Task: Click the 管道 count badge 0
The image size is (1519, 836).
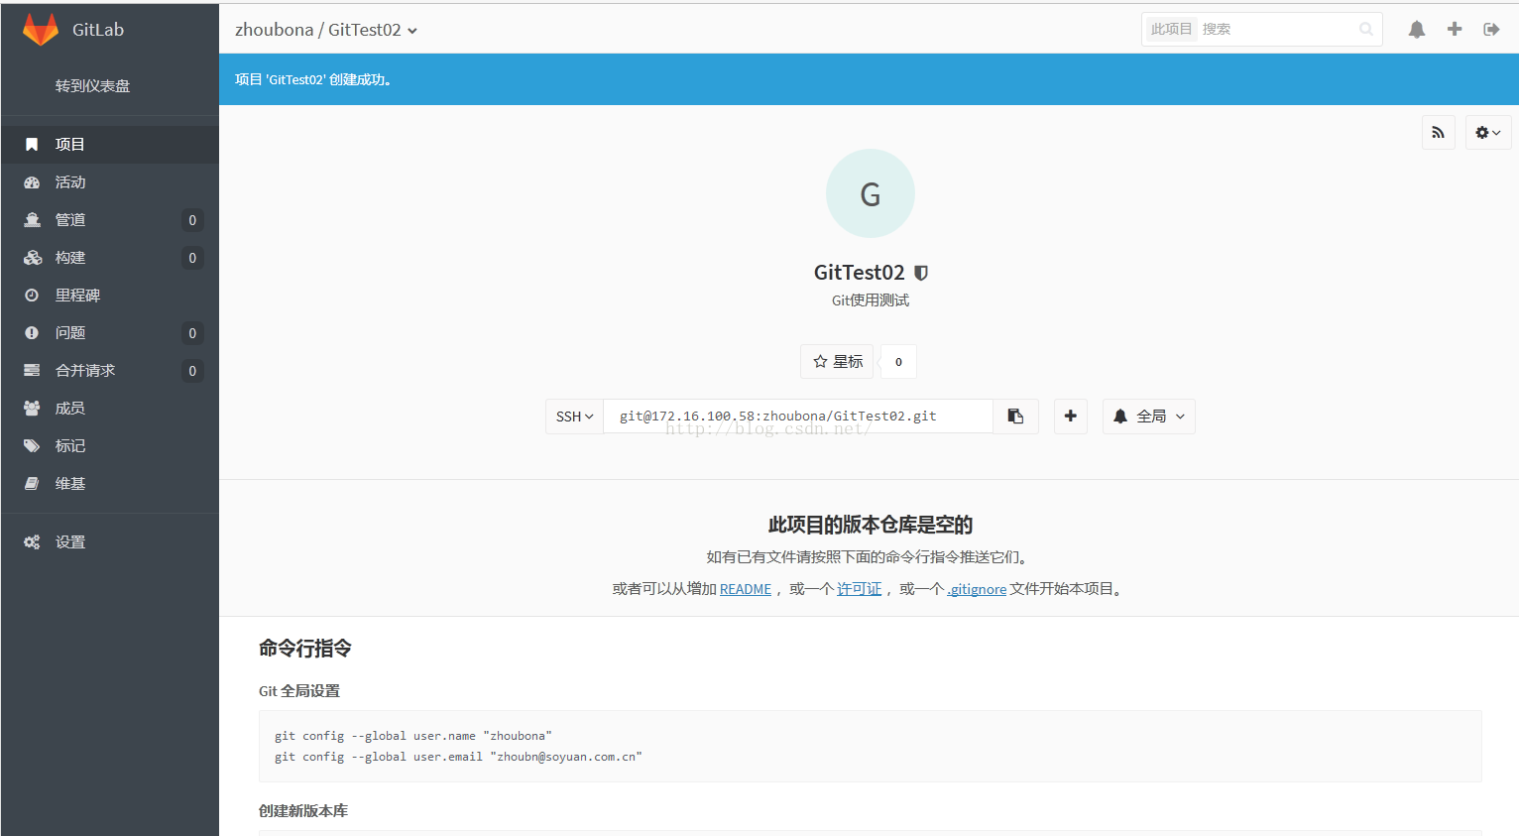Action: point(192,220)
